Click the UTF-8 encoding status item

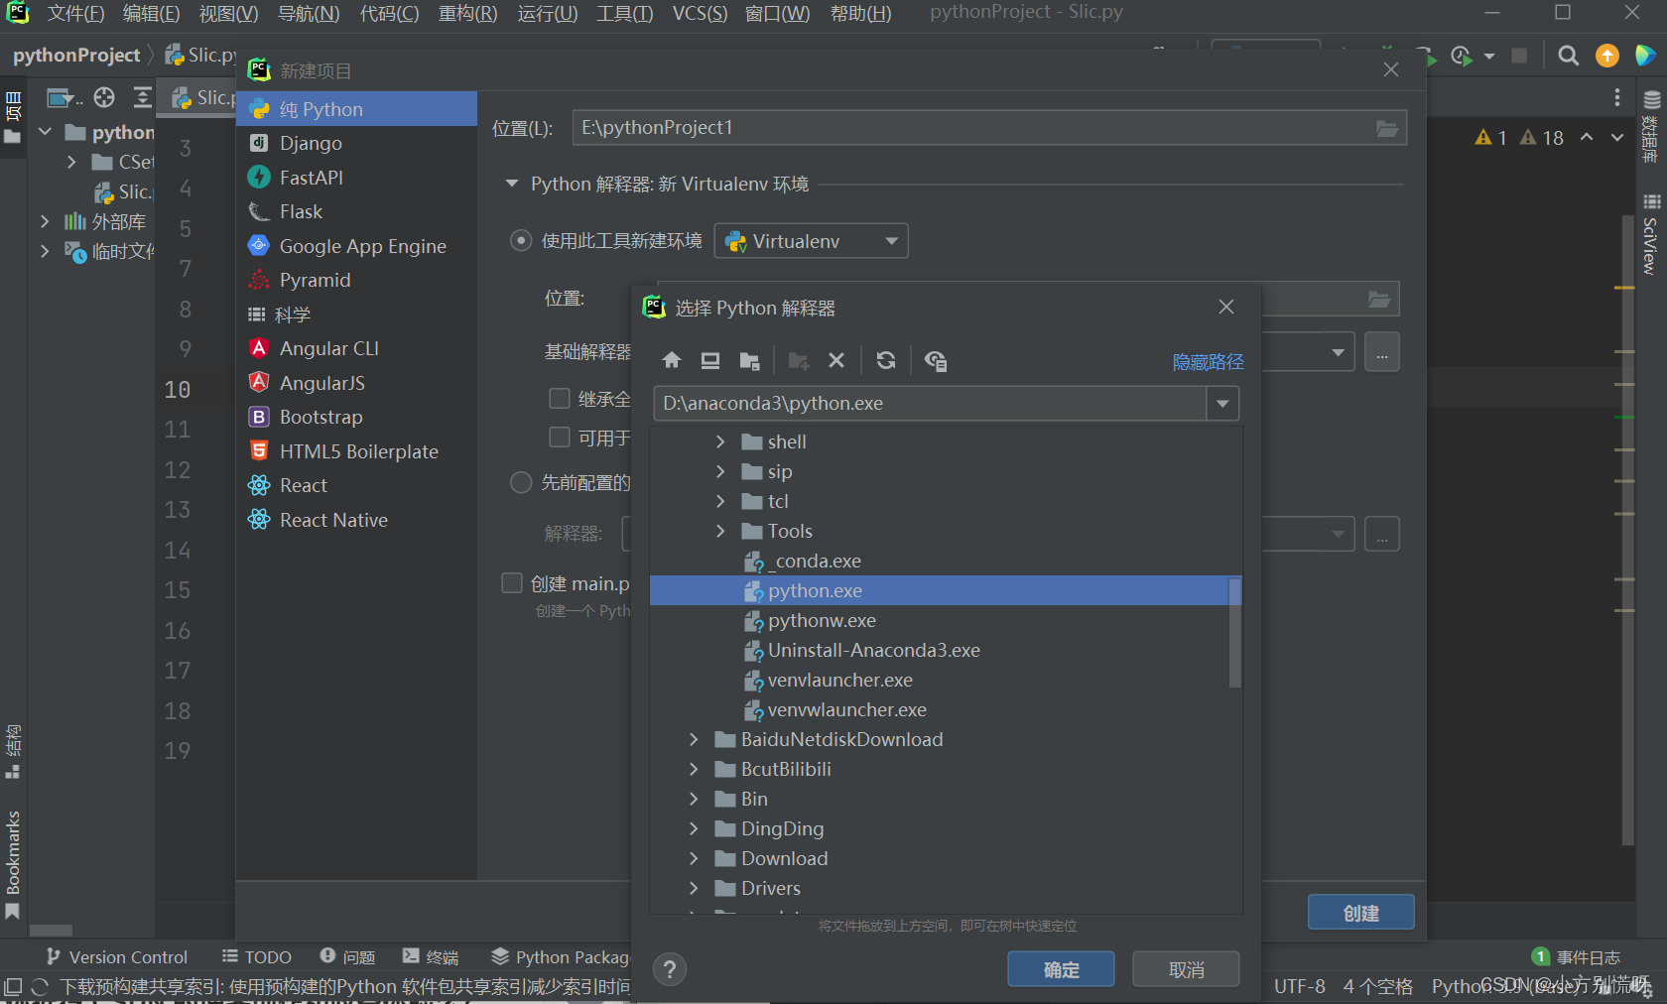1299,986
